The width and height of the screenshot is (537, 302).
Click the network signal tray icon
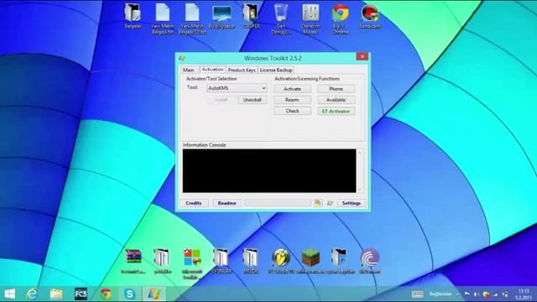click(x=496, y=294)
